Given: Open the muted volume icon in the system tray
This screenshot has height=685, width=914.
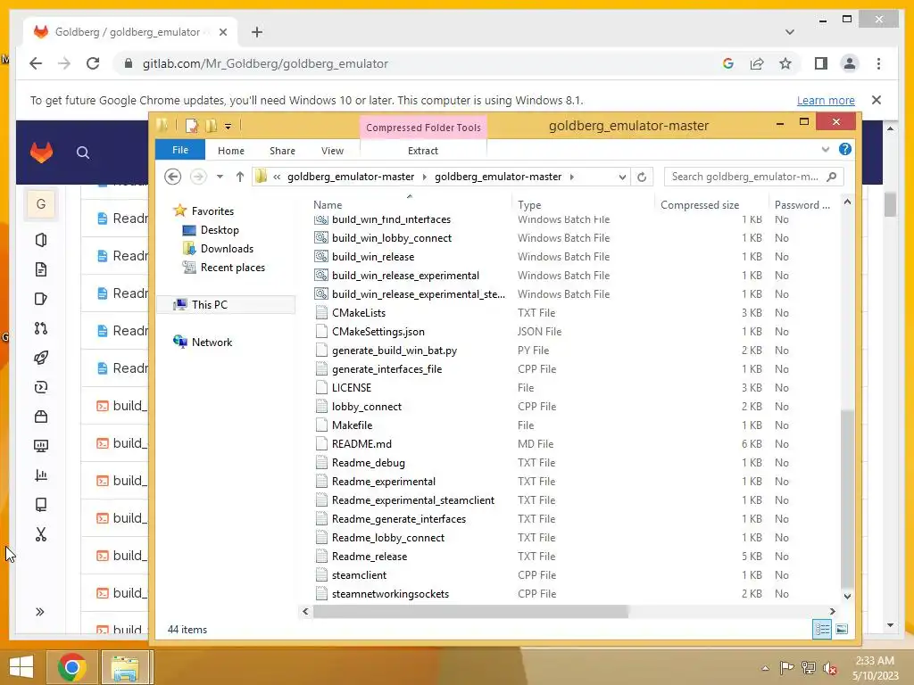Looking at the screenshot, I should click(x=829, y=668).
